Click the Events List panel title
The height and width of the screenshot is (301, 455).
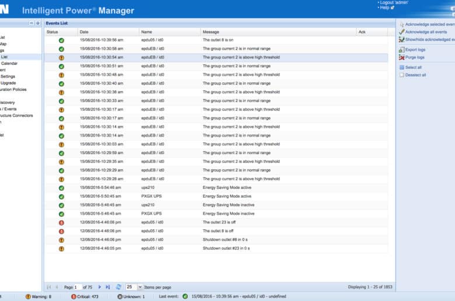click(x=57, y=23)
